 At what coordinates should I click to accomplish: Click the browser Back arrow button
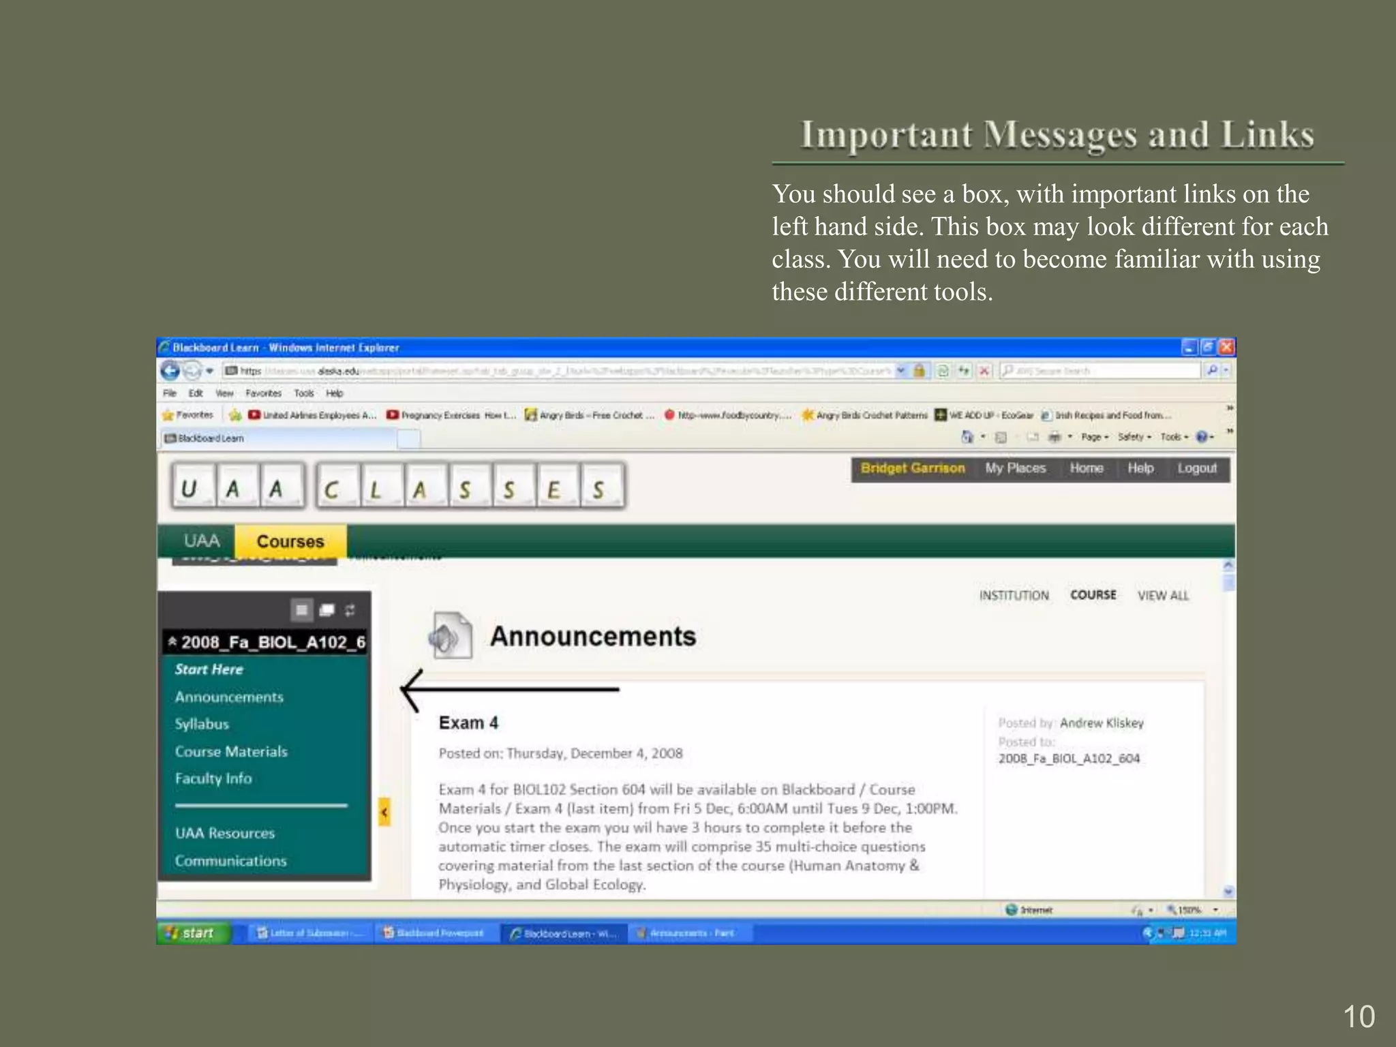point(170,371)
